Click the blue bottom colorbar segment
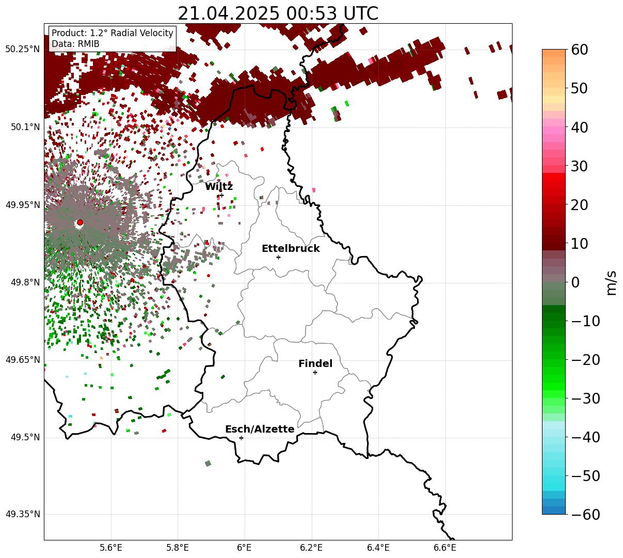 (554, 510)
